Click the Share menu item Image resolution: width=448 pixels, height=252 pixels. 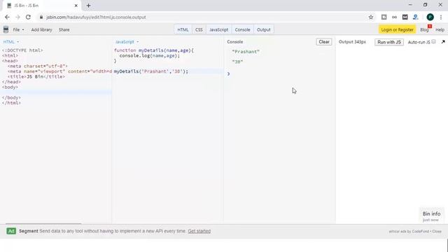[64, 29]
